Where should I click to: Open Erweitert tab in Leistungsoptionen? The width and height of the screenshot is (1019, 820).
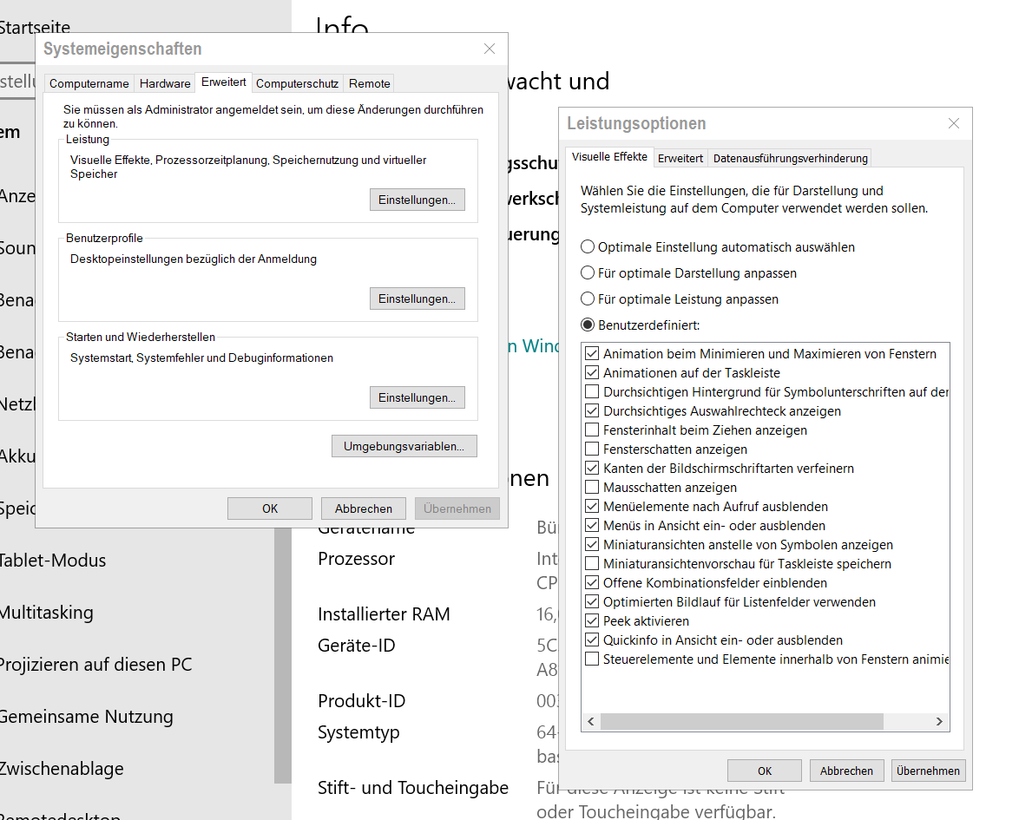[x=680, y=159]
